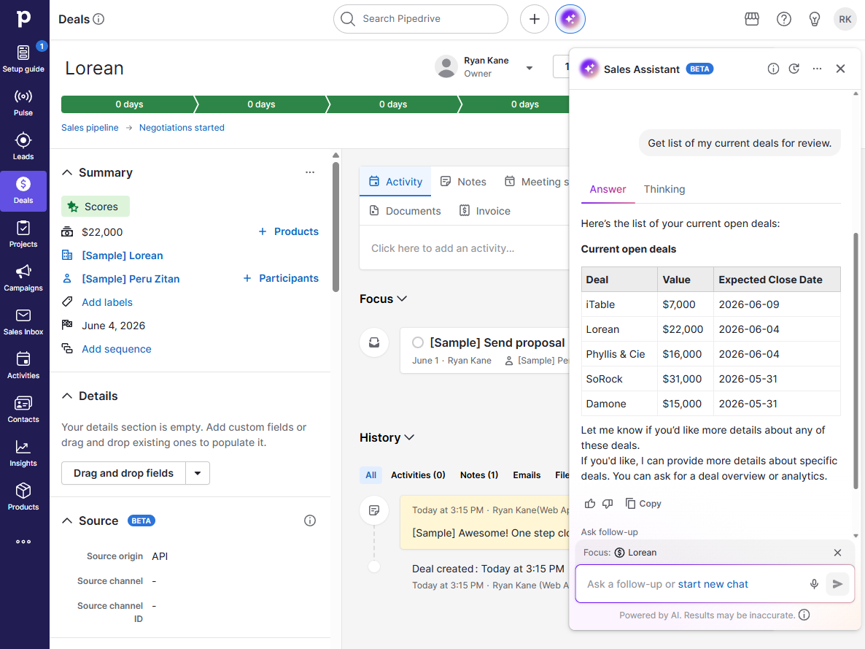The height and width of the screenshot is (649, 865).
Task: Collapse the Summary section
Action: click(x=67, y=172)
